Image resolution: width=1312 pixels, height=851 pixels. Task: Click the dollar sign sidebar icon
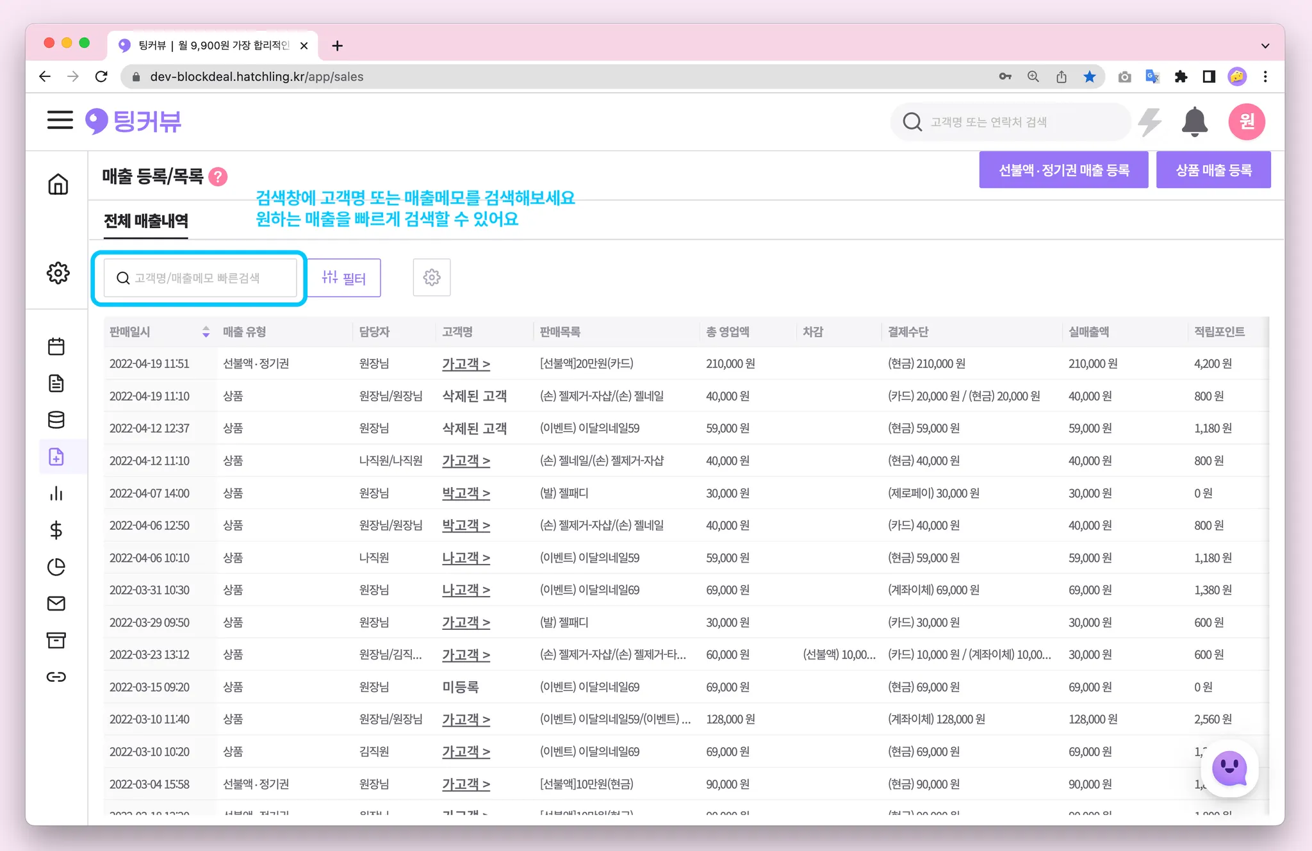pos(56,530)
